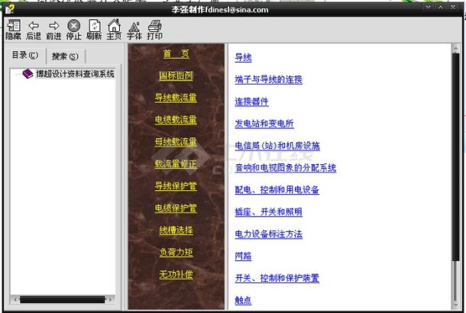The width and height of the screenshot is (466, 313).
Task: Select 博超设计资料查询系统 tree item
Action: [x=75, y=73]
